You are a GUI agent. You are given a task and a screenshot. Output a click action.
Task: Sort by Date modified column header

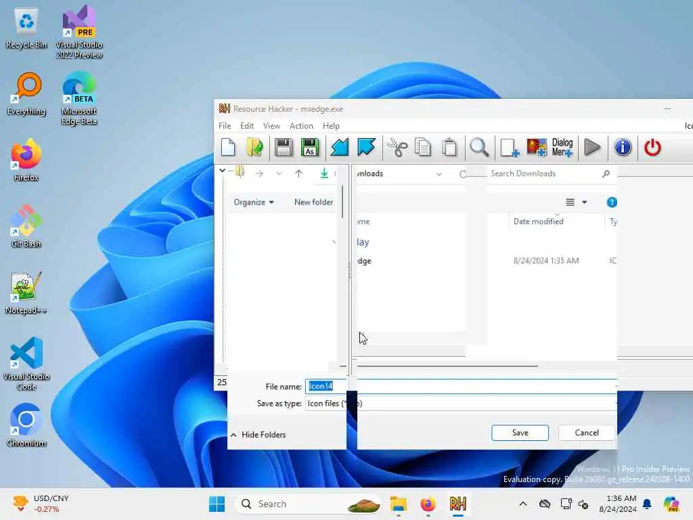[538, 221]
